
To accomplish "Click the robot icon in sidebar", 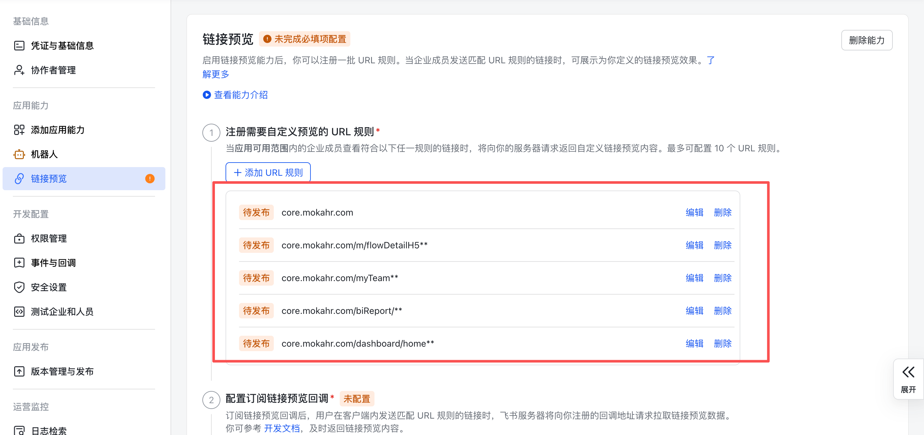I will pyautogui.click(x=19, y=155).
